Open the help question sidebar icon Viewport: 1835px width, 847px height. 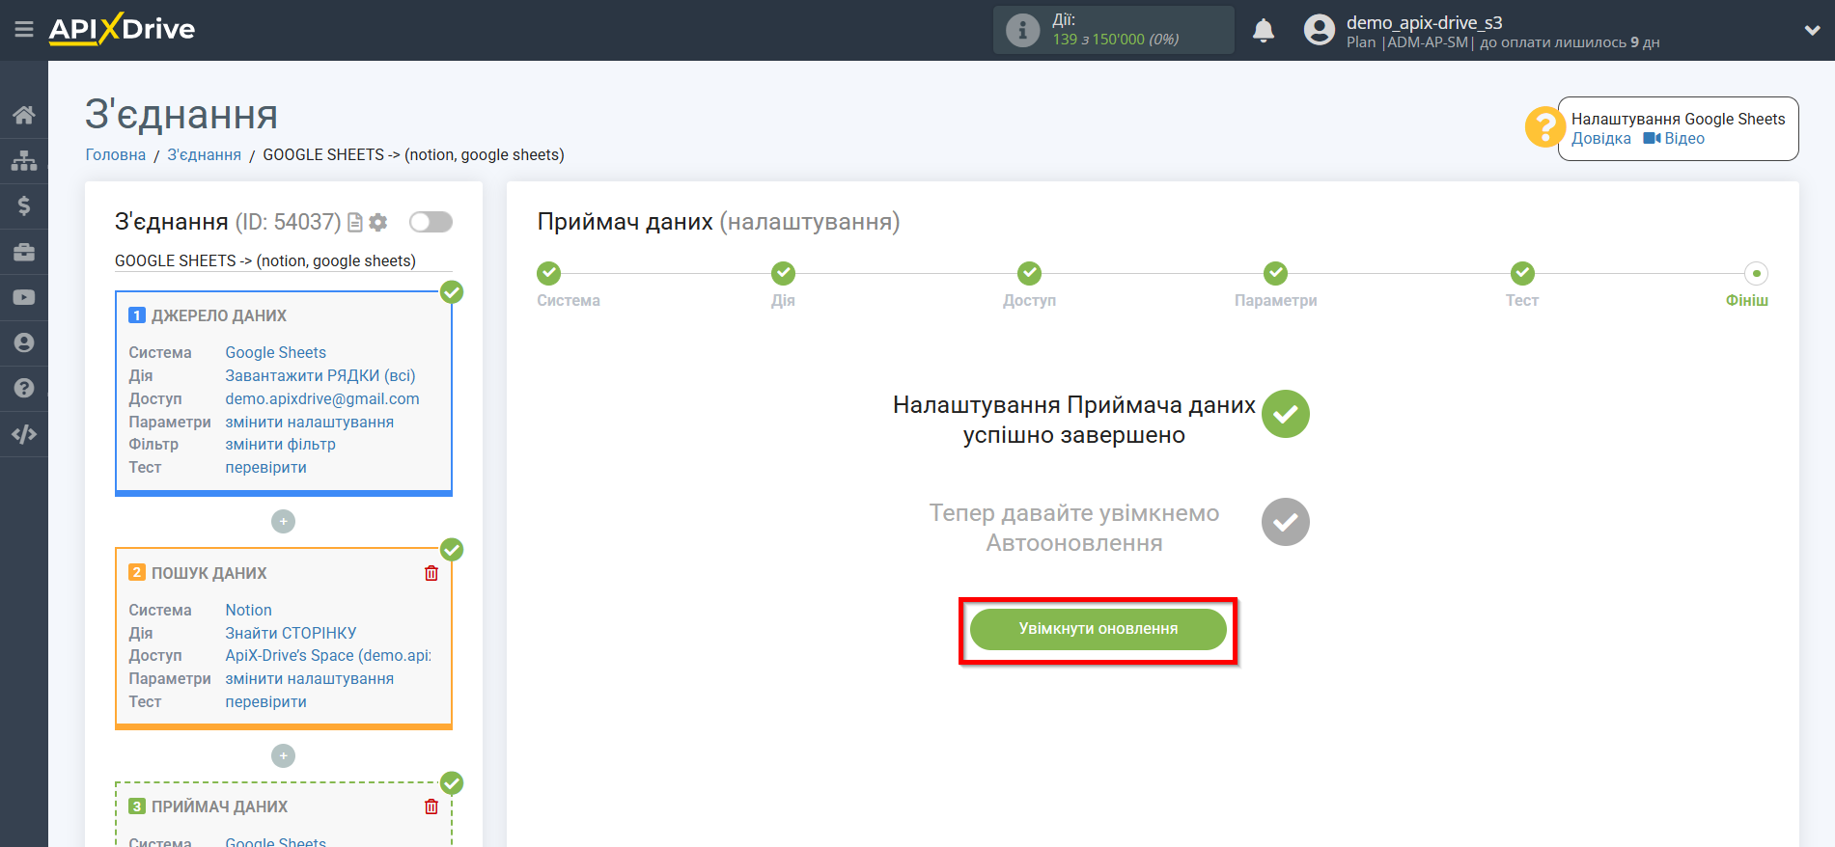[24, 388]
